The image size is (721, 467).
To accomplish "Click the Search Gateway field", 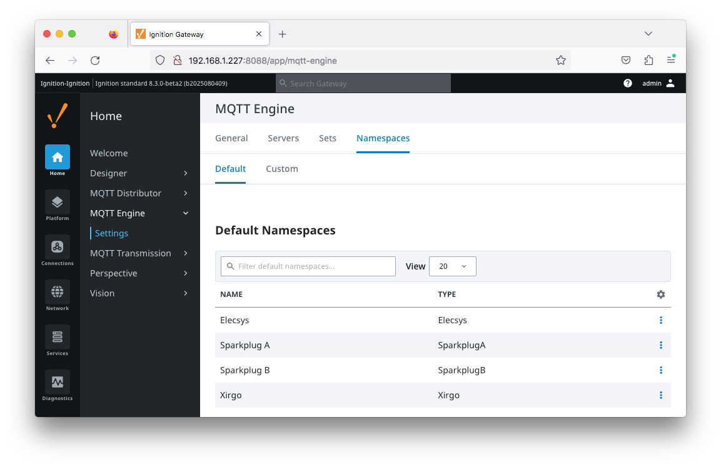I will point(363,84).
